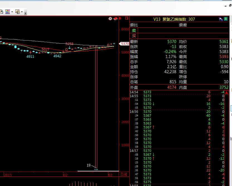Screen dimensions: 232x186
Task: Expand the toolbar overflow options
Action: pos(26,13)
